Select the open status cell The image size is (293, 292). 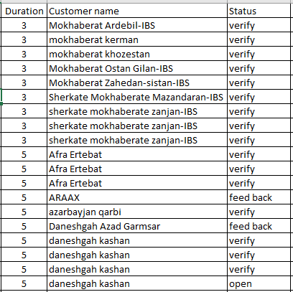pos(259,283)
